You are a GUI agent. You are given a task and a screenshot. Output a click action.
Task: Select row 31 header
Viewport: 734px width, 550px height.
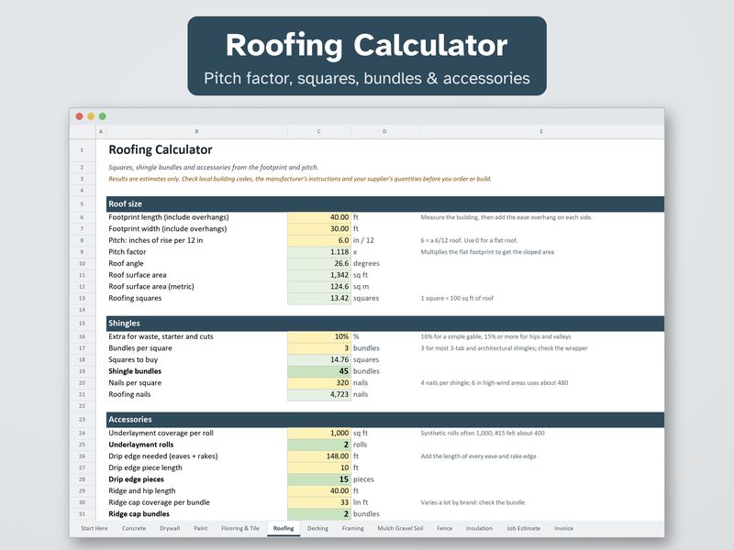click(x=82, y=514)
